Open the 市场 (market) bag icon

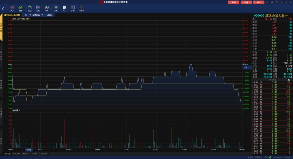pyautogui.click(x=30, y=8)
